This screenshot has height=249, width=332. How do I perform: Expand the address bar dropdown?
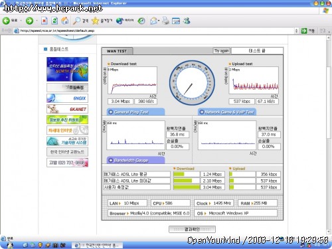click(297, 31)
